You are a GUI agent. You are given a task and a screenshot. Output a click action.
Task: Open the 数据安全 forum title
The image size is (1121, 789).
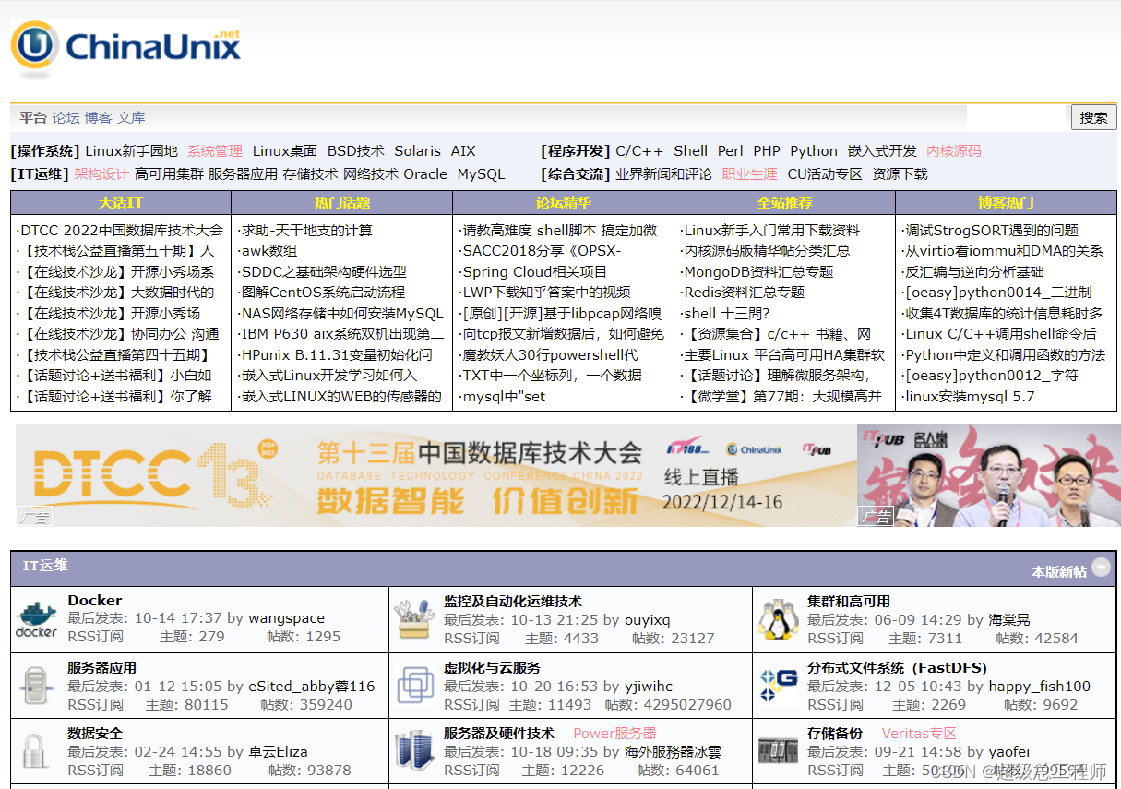[x=95, y=734]
